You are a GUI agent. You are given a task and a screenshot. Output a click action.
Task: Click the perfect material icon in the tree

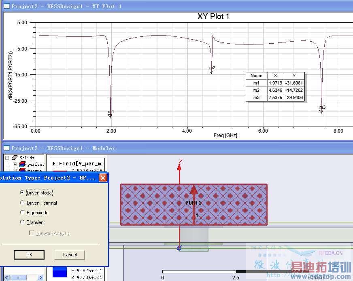(22, 164)
